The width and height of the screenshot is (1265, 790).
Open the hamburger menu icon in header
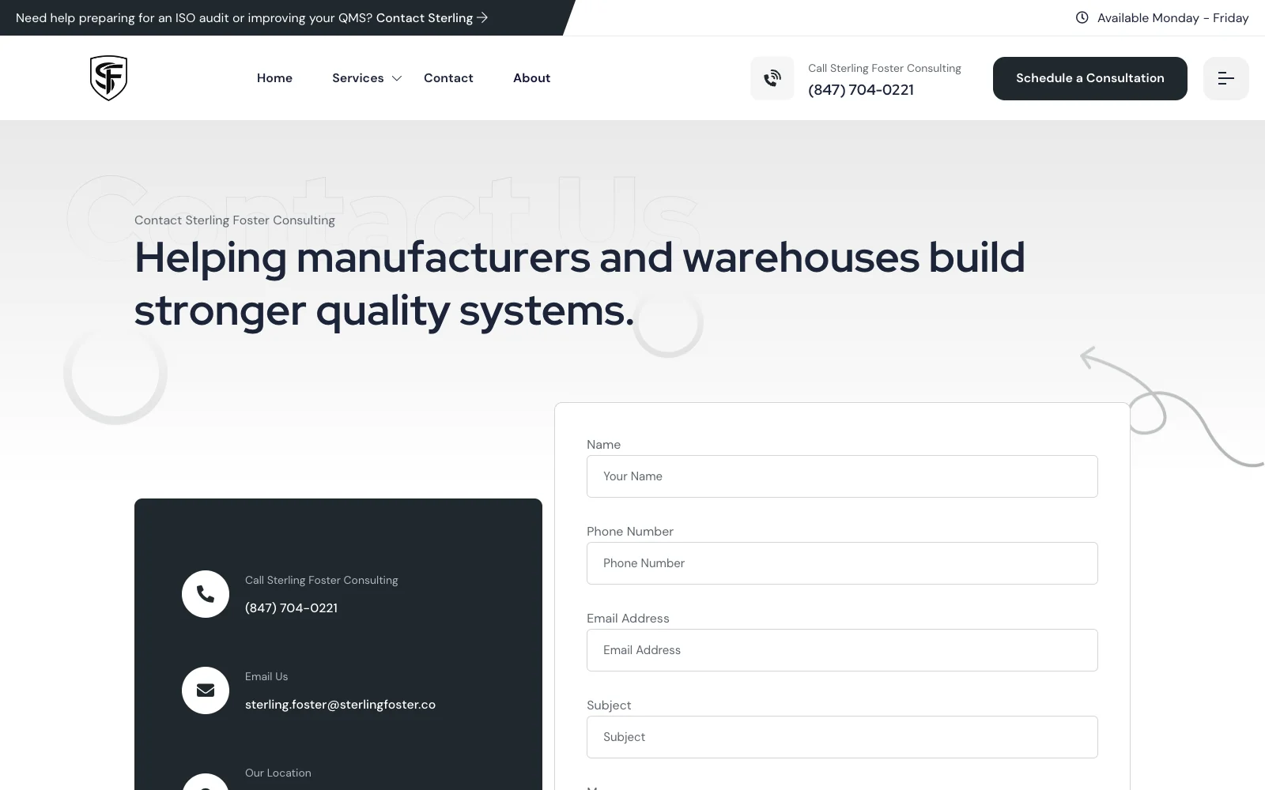point(1225,78)
